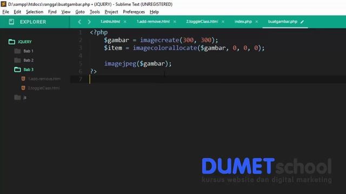Collapse the JQUERY root folder
Viewport: 346px width, 194px height.
[24, 41]
